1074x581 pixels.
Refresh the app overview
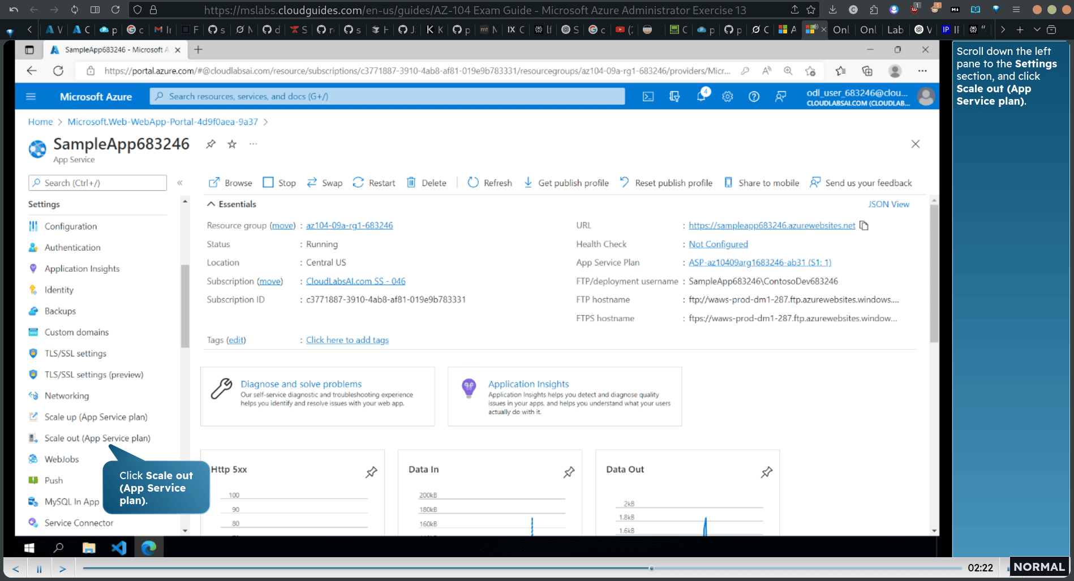490,183
